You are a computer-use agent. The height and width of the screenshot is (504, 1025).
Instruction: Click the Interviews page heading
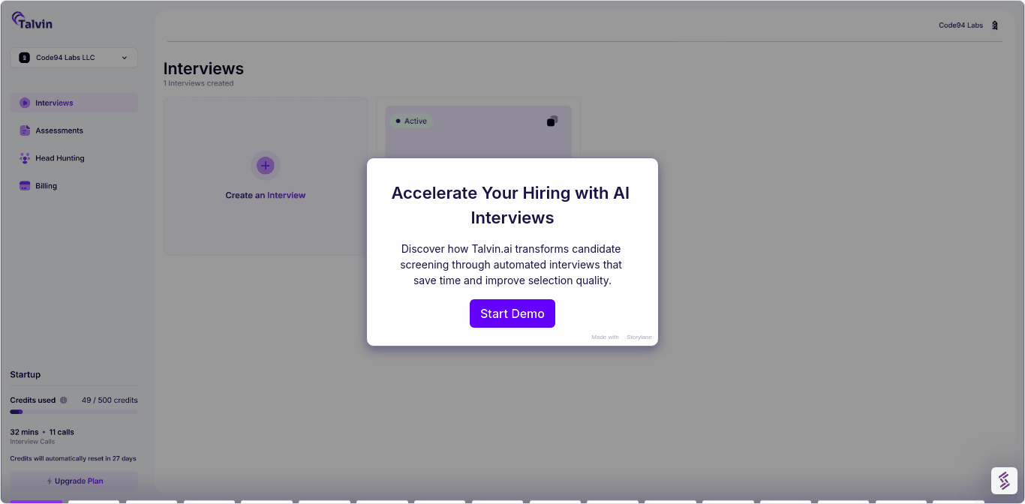203,69
